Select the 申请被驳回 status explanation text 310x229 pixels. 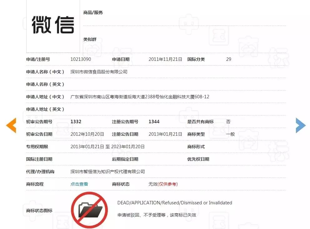pyautogui.click(x=157, y=215)
